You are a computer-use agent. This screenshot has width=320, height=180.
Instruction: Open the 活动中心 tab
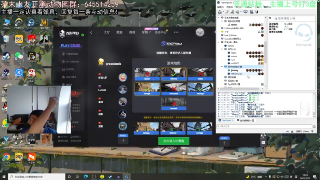(x=160, y=32)
